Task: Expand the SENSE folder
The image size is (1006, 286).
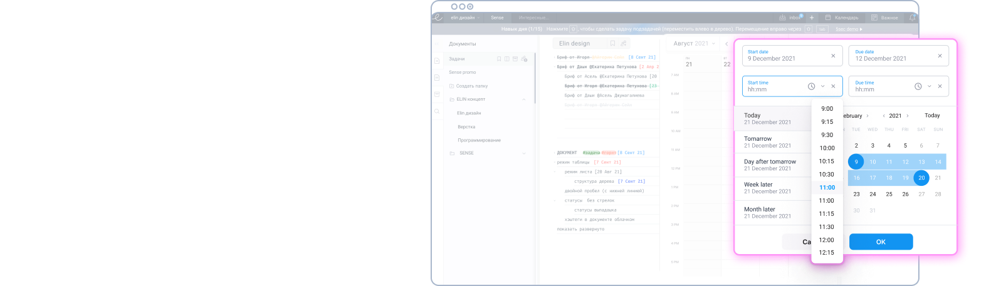Action: [524, 153]
